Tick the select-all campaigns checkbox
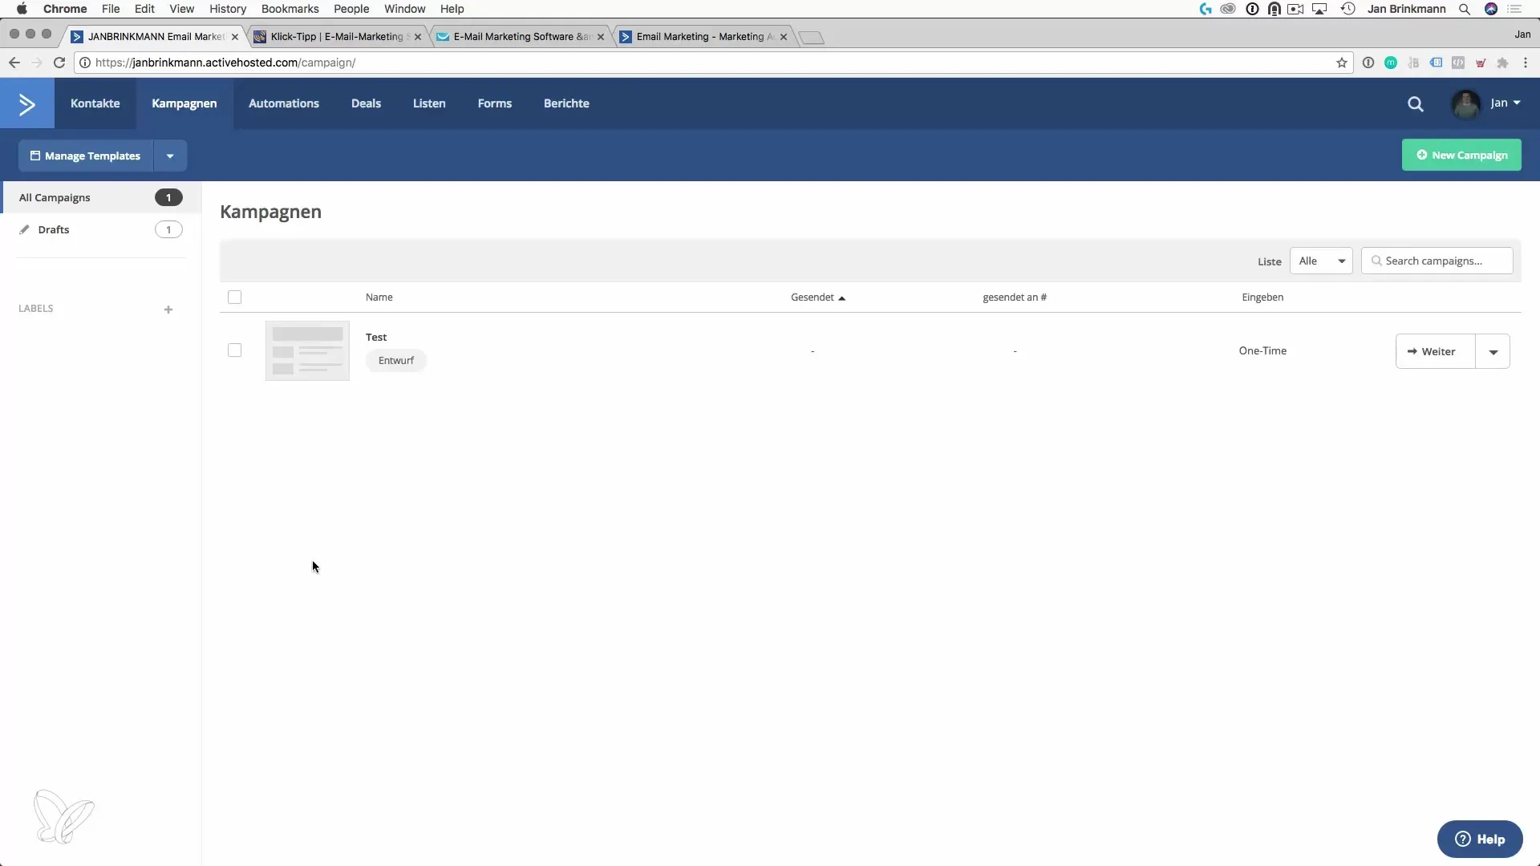Screen dimensions: 1540x866 pos(234,297)
